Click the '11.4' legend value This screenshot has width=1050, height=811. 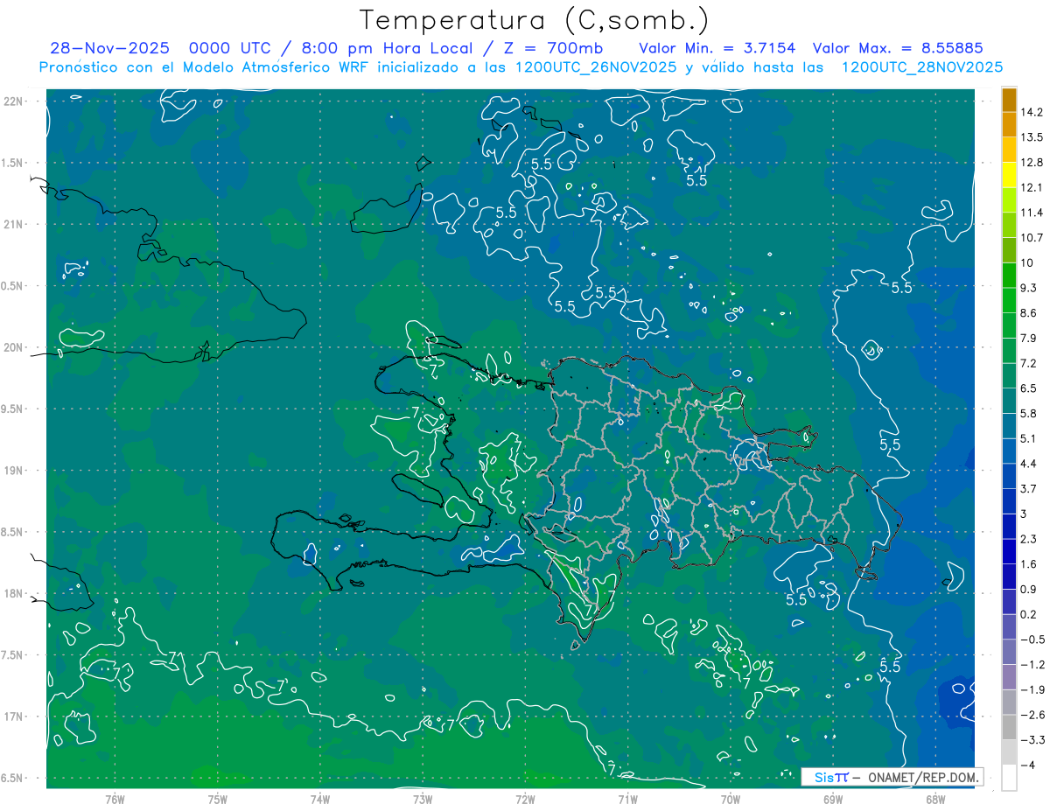click(1032, 213)
